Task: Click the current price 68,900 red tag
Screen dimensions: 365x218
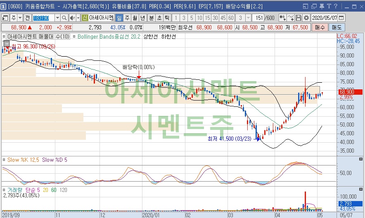Action: pos(350,92)
